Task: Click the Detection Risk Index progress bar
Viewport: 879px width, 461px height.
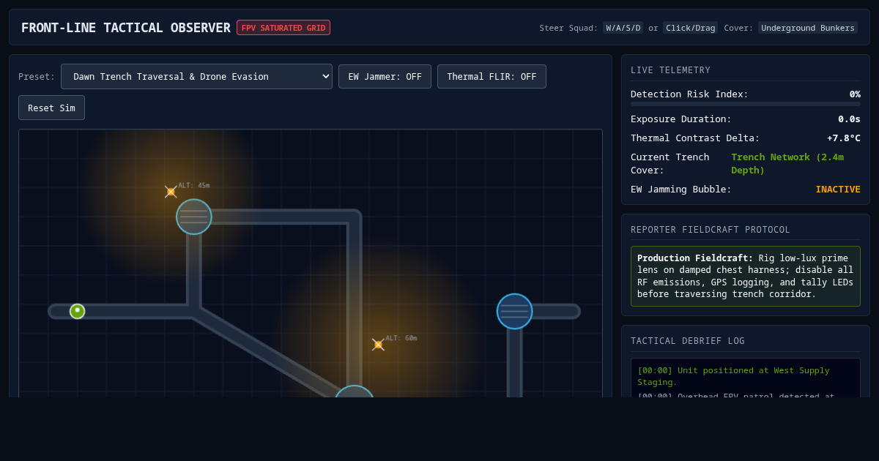Action: pos(746,104)
